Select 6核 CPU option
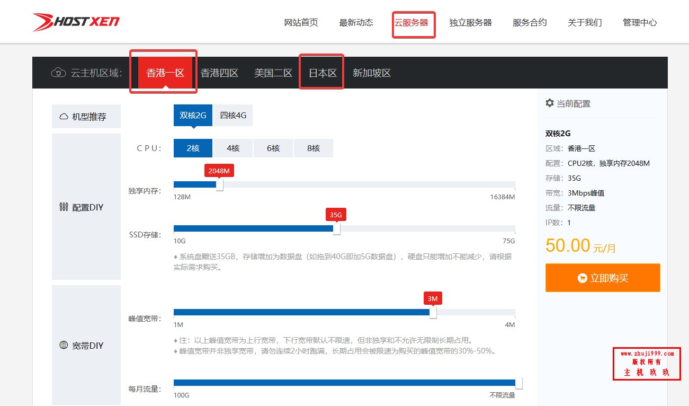Screen dimensions: 689x406 pyautogui.click(x=273, y=148)
